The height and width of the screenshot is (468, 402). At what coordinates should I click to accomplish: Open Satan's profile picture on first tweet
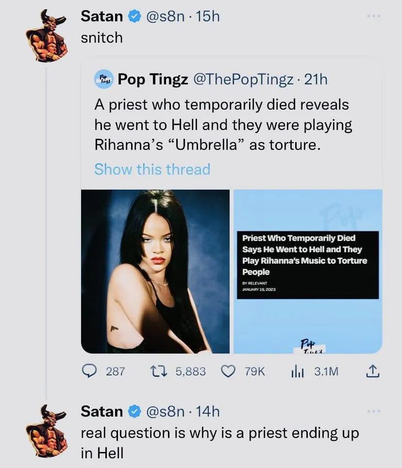47,35
